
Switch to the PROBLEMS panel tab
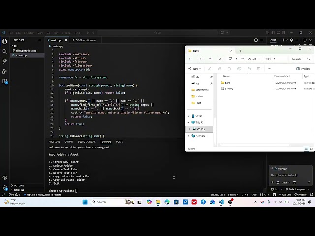(x=54, y=142)
